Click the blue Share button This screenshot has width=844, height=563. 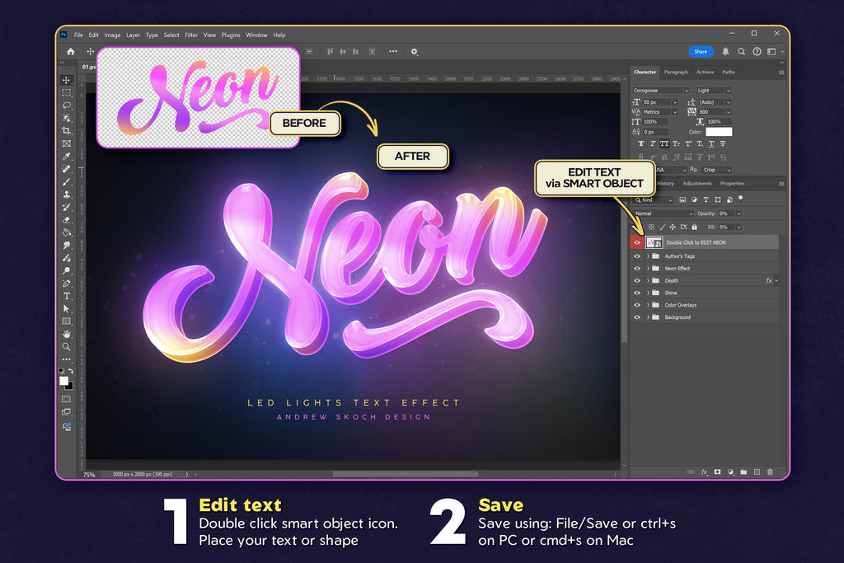(700, 51)
